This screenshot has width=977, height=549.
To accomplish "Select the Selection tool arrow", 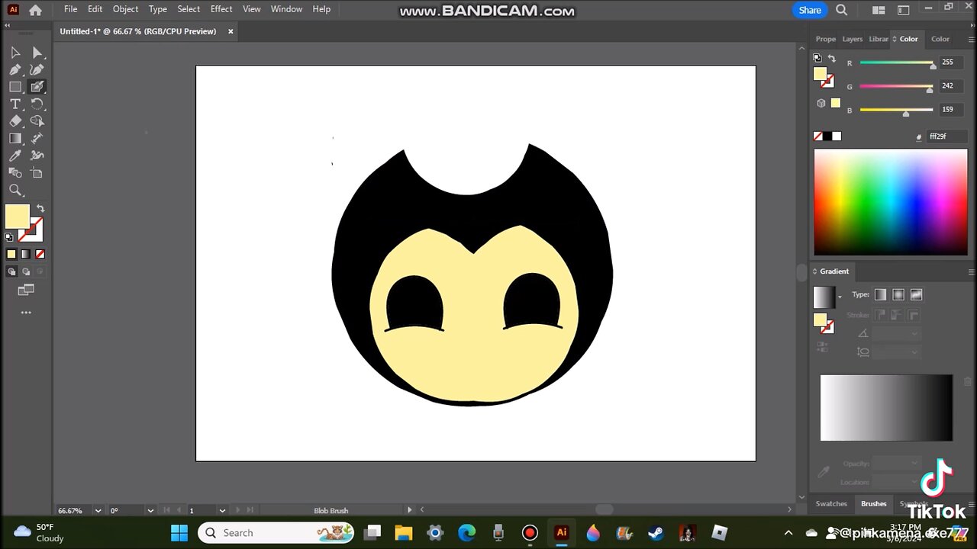I will pyautogui.click(x=15, y=53).
